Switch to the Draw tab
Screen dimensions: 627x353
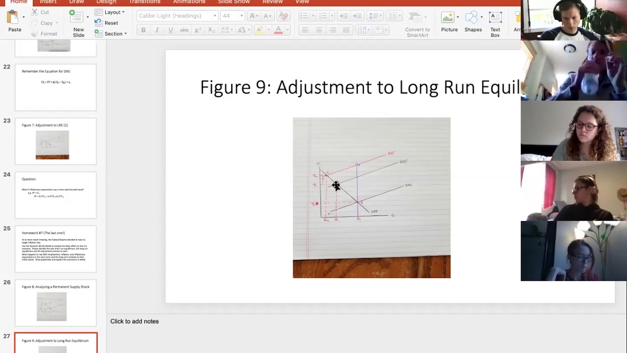click(76, 2)
